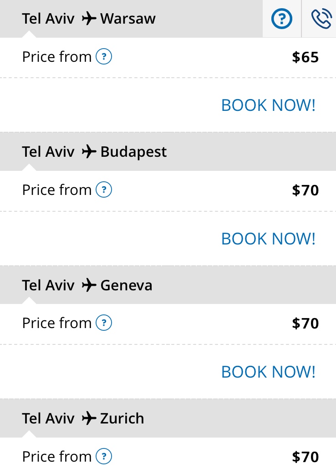The height and width of the screenshot is (473, 336).
Task: Click the $70 Zurich price
Action: point(305,457)
